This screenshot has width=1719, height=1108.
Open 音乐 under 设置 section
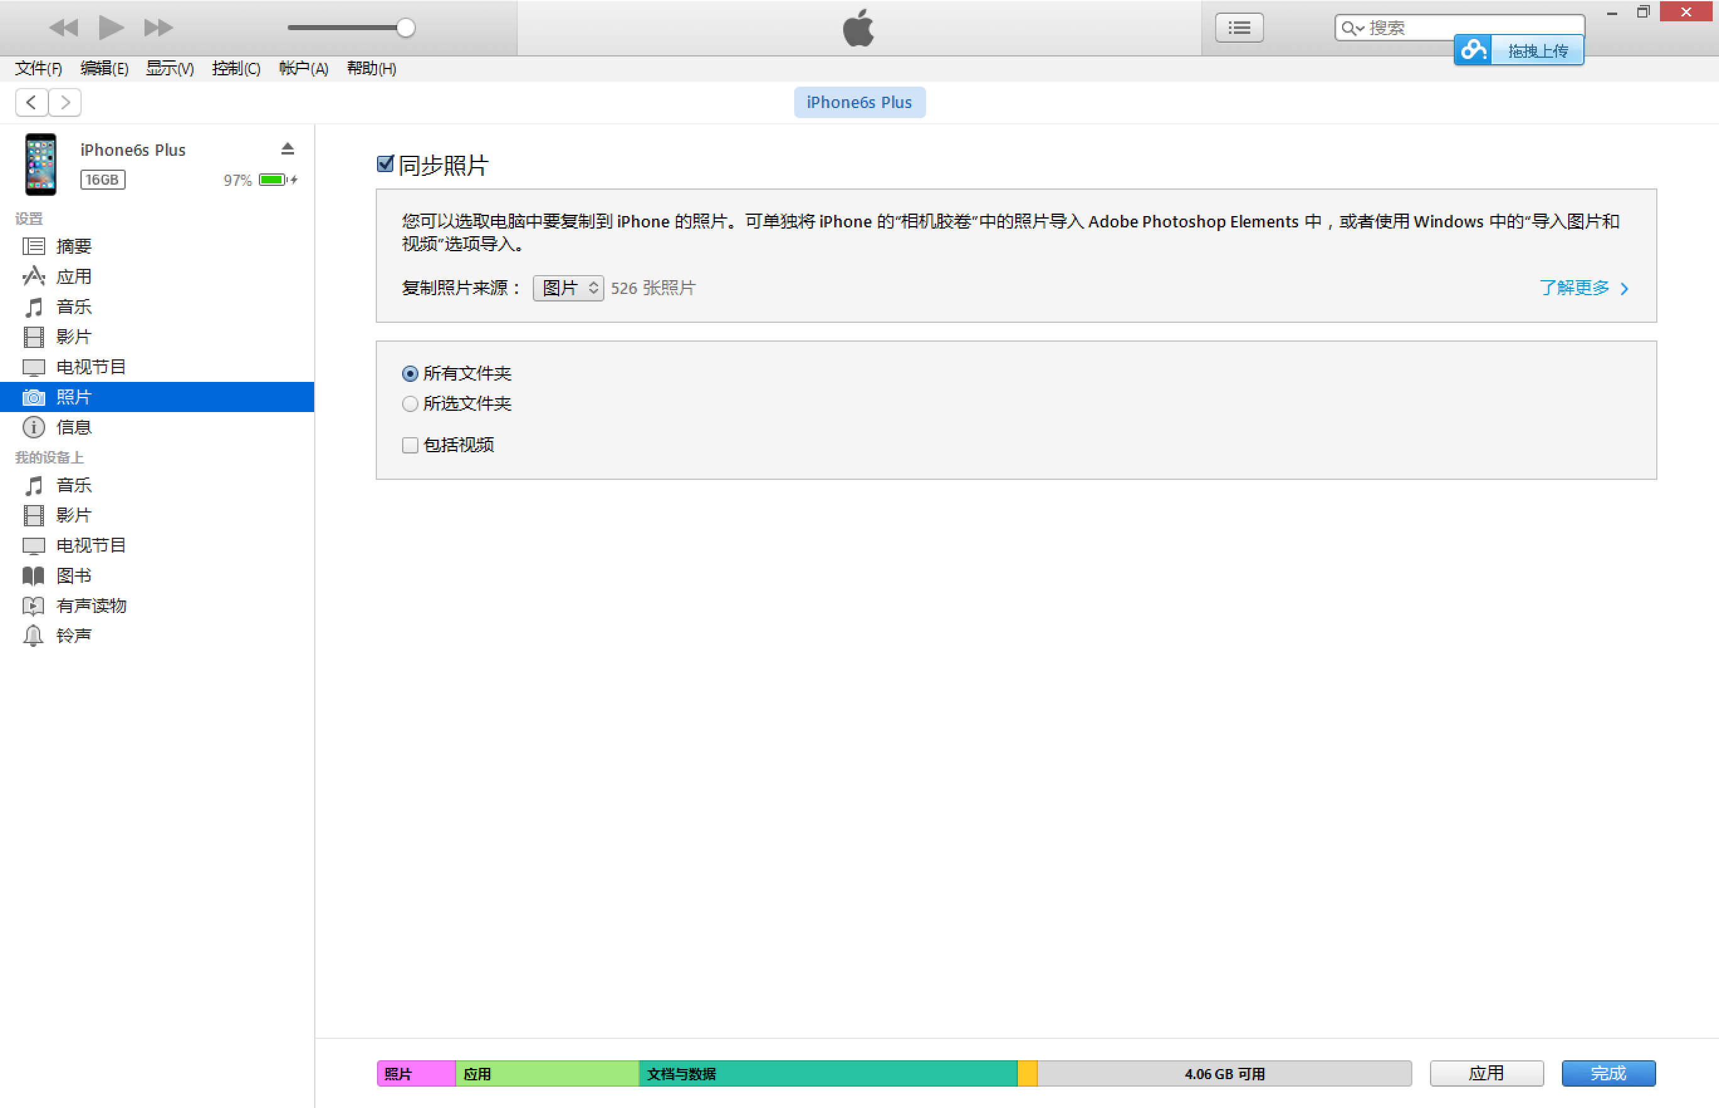coord(157,307)
